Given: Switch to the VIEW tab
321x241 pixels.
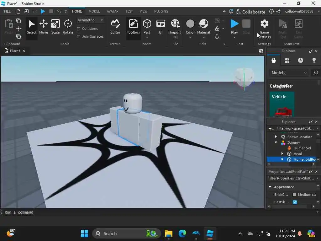Looking at the screenshot, I should 144,11.
